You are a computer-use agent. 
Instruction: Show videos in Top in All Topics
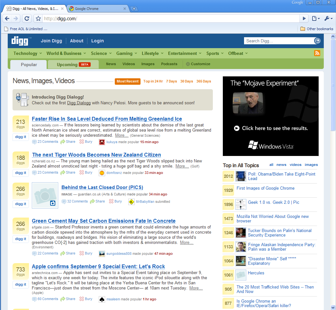point(295,165)
